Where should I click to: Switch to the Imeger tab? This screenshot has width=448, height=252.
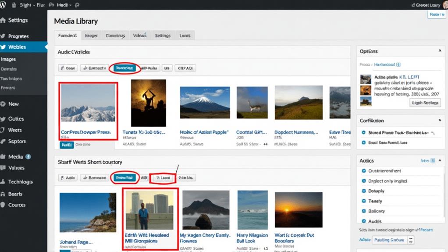[91, 35]
